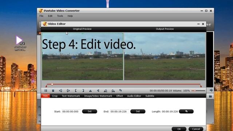Open the Trim tab
Image resolution: width=233 pixels, height=131 pixels.
(x=45, y=96)
